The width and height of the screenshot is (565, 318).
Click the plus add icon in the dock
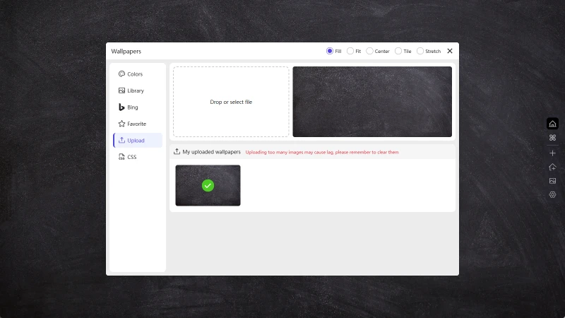[x=552, y=153]
